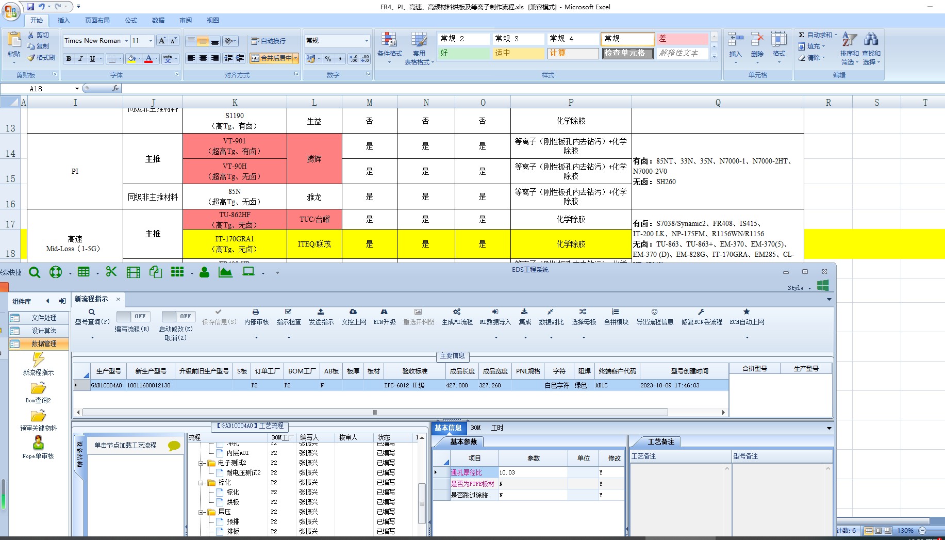Click 生成MI流程 gears icon
945x540 pixels.
(457, 312)
